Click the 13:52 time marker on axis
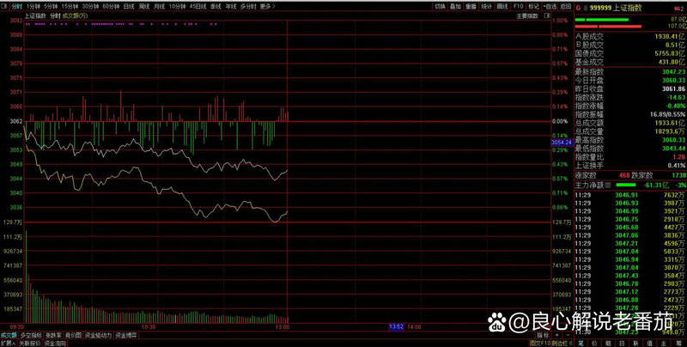The height and width of the screenshot is (347, 687). (396, 326)
